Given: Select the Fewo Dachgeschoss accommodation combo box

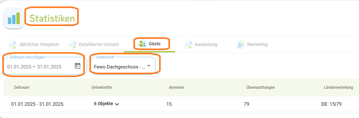Looking at the screenshot, I should 123,66.
